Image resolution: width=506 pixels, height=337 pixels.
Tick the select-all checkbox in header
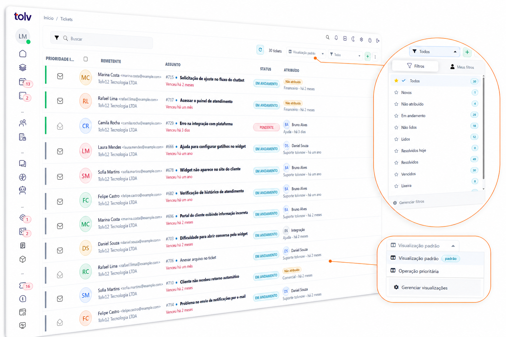(x=86, y=59)
